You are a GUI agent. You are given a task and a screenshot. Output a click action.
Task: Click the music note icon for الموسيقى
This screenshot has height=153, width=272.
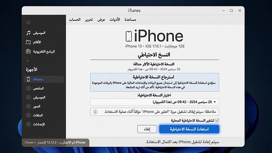(28, 33)
